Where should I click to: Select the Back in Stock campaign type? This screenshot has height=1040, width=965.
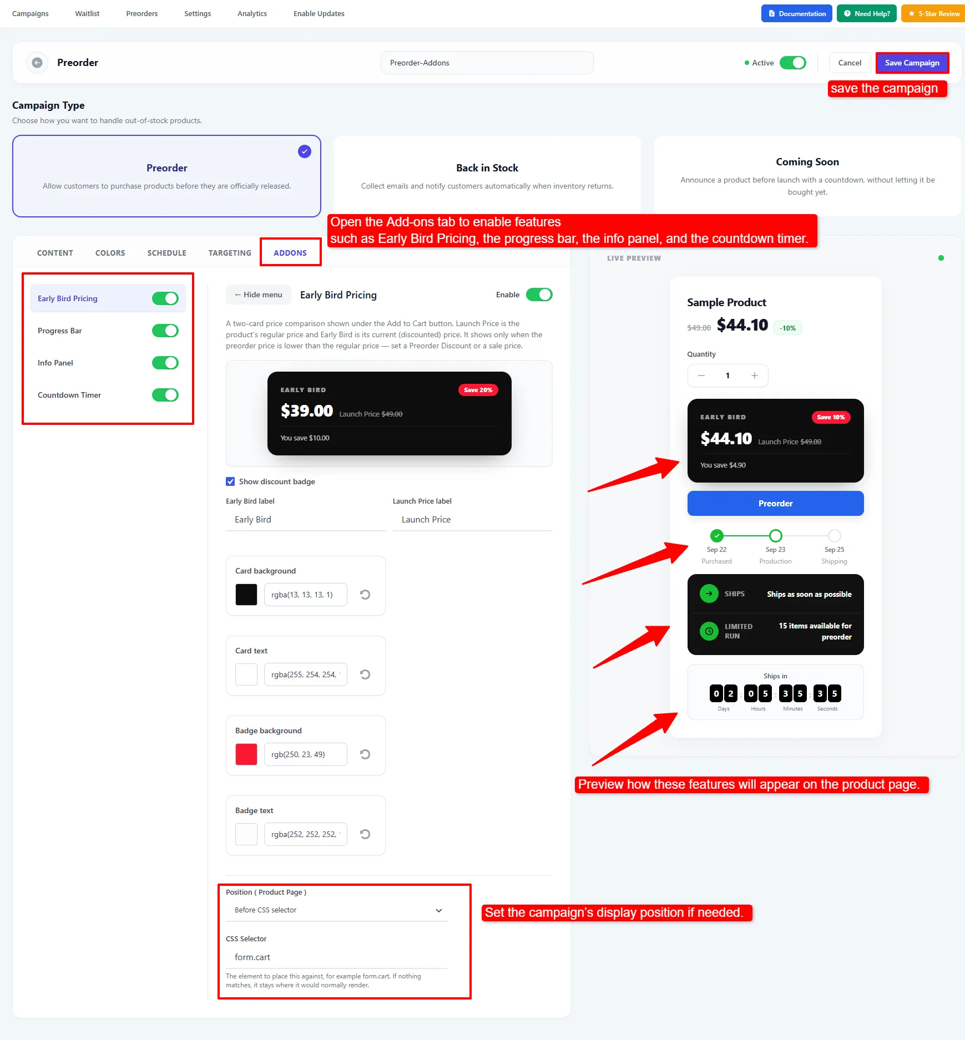click(x=487, y=176)
